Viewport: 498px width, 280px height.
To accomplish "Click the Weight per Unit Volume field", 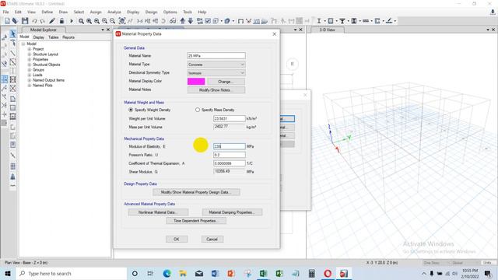I will (230, 118).
